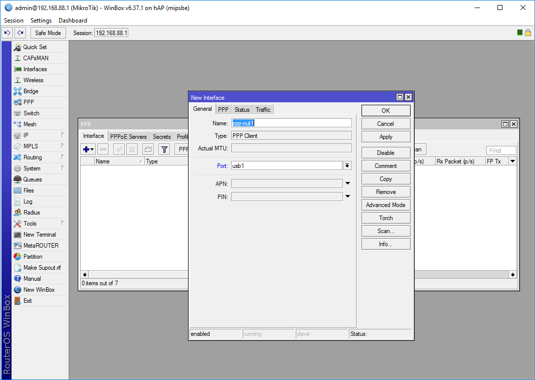Open the Session menu
The image size is (535, 380).
14,21
